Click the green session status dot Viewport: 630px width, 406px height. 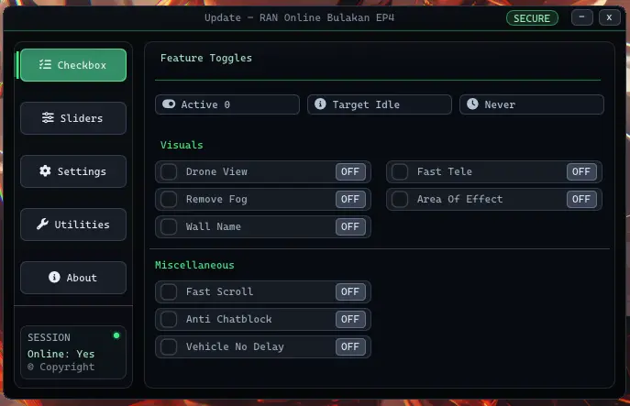coord(116,335)
